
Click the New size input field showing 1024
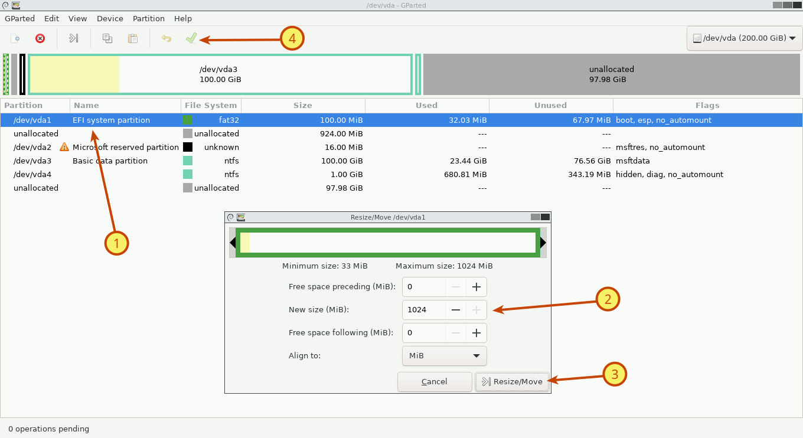coord(424,309)
